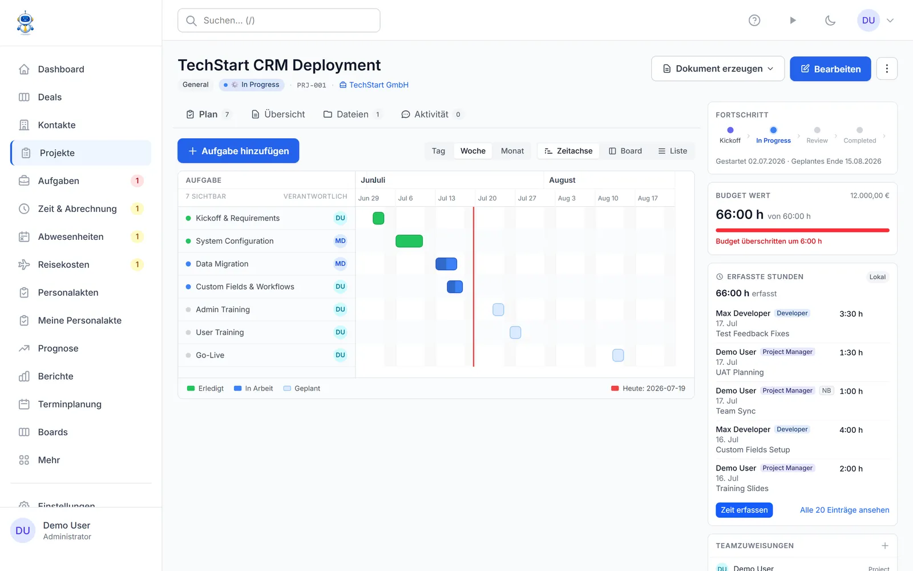Click the Data Migration gantt bar
The width and height of the screenshot is (913, 571).
point(446,264)
